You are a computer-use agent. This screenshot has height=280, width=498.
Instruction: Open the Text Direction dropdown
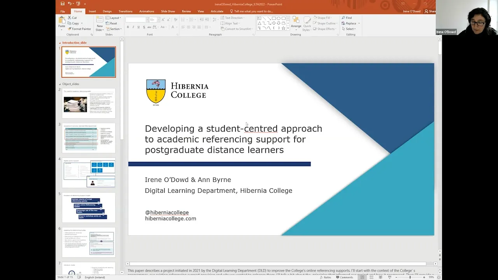pyautogui.click(x=232, y=18)
